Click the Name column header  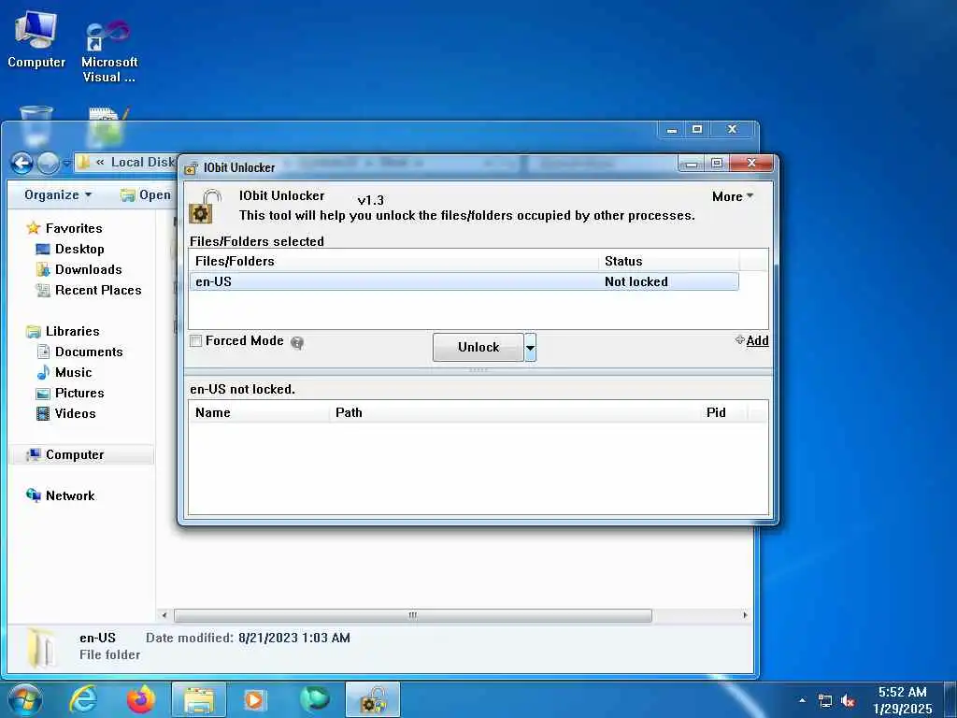pyautogui.click(x=260, y=412)
